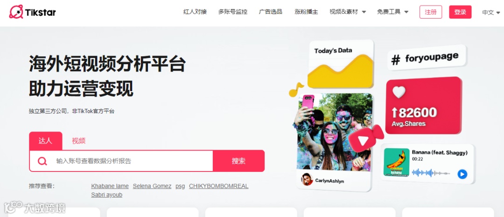Click the CarlynAshlyn avatar
This screenshot has height=217, width=504.
(x=307, y=179)
